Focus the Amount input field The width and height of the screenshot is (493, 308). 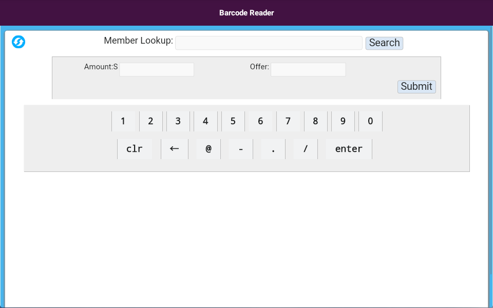click(157, 69)
